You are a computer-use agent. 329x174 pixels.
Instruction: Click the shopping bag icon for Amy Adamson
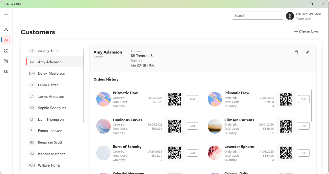(296, 52)
